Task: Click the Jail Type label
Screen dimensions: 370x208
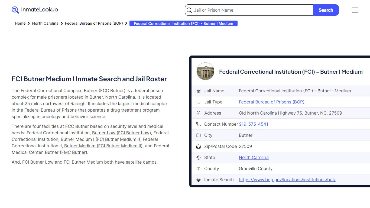Action: pos(213,102)
